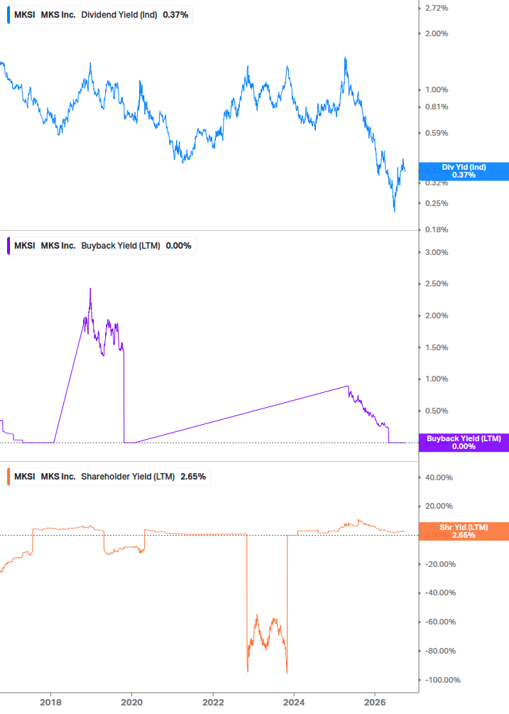Click the blue color bar of Dividend Yield legend

(9, 15)
